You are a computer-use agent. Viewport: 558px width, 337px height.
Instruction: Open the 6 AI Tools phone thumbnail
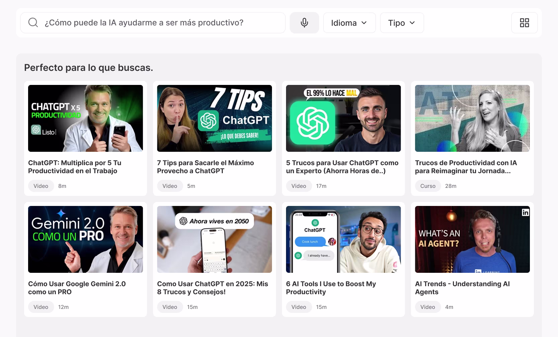tap(343, 239)
